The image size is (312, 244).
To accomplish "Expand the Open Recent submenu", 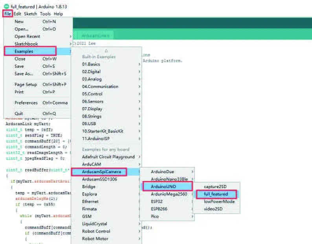I will 37,36.
